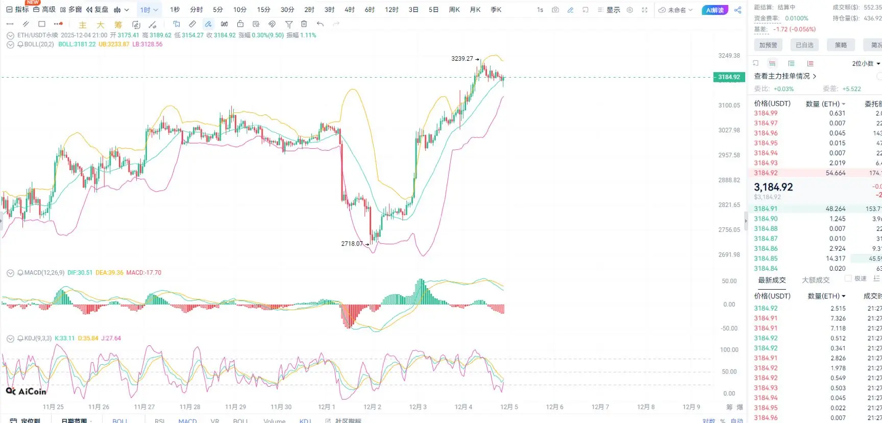Collapse the ETH/USDT永续 main chart legend
882x423 pixels.
(10, 36)
